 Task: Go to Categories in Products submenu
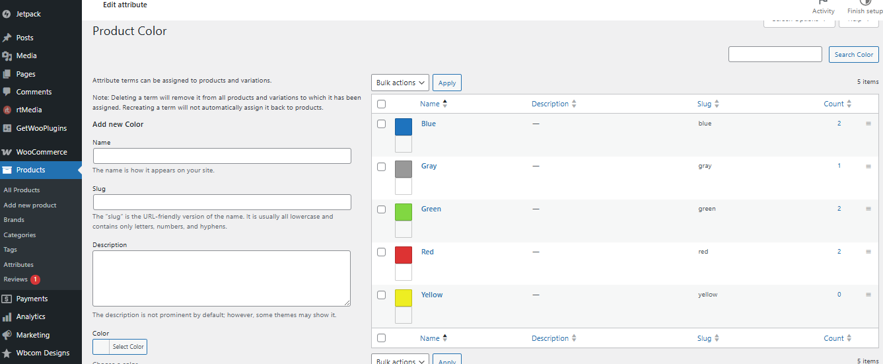pyautogui.click(x=20, y=235)
